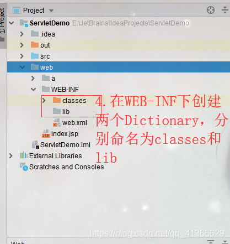
Task: Select Scratches and Consoles label
Action: [67, 167]
